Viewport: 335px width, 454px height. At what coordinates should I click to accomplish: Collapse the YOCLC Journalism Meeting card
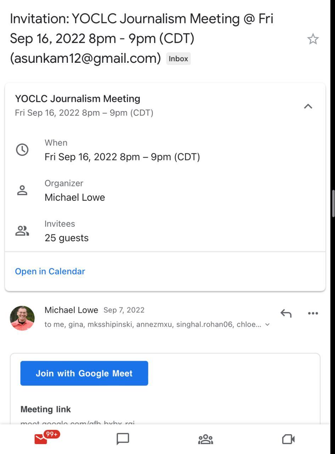(308, 106)
